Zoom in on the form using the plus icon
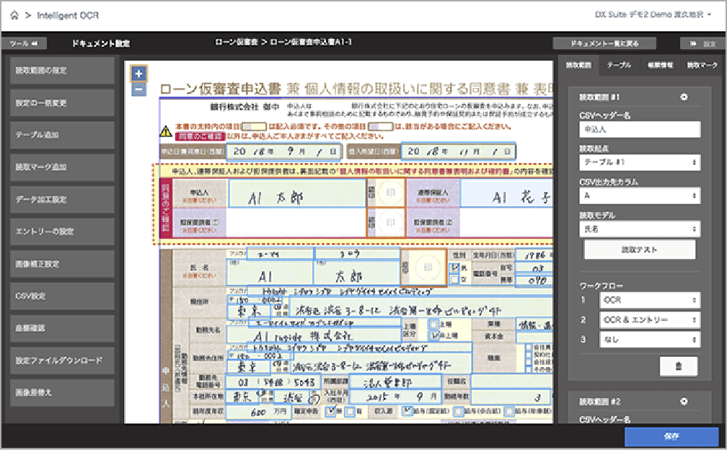This screenshot has width=727, height=450. pyautogui.click(x=140, y=72)
